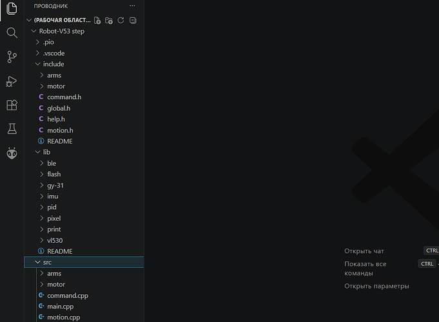The height and width of the screenshot is (322, 439).
Task: Open the Extensions view
Action: 12,105
